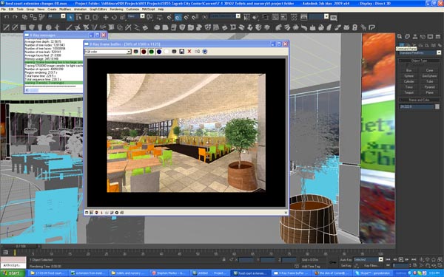The image size is (444, 277).
Task: Click Track Mouse icon in frame buffer
Action: pyautogui.click(x=205, y=52)
